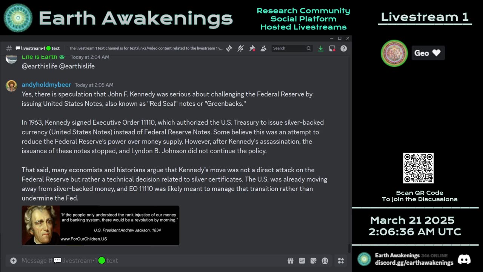The width and height of the screenshot is (483, 272).
Task: Open the emoji picker face icon
Action: click(325, 261)
